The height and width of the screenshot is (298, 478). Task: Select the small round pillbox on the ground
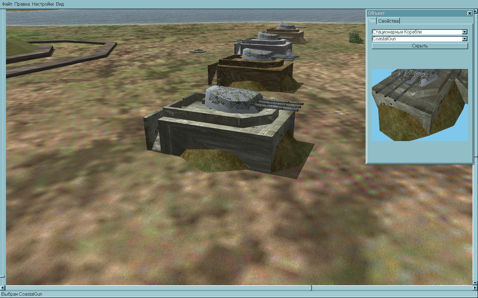(x=197, y=51)
